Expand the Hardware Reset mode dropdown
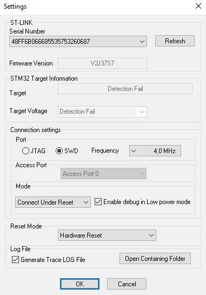The height and width of the screenshot is (295, 206). point(107,235)
